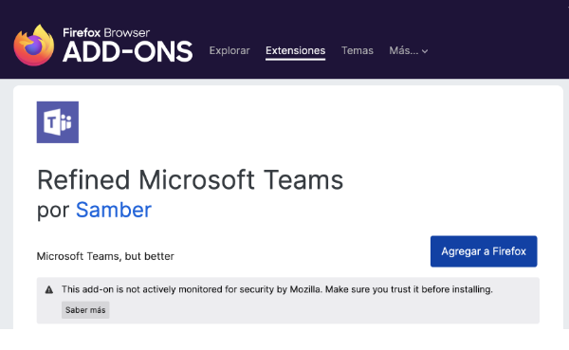This screenshot has width=569, height=350.
Task: Click the Firefox Browser text above ADD-ONS
Action: [106, 32]
